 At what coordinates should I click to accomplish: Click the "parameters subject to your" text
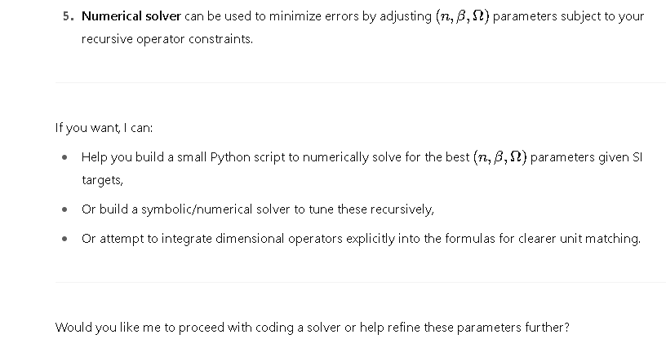(568, 16)
